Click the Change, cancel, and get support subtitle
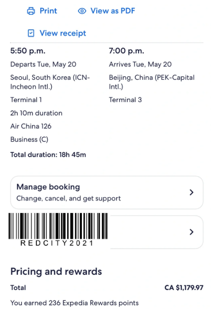The height and width of the screenshot is (309, 211). point(68,198)
